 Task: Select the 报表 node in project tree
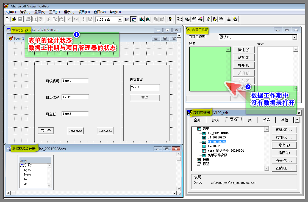pyautogui.click(x=206, y=160)
